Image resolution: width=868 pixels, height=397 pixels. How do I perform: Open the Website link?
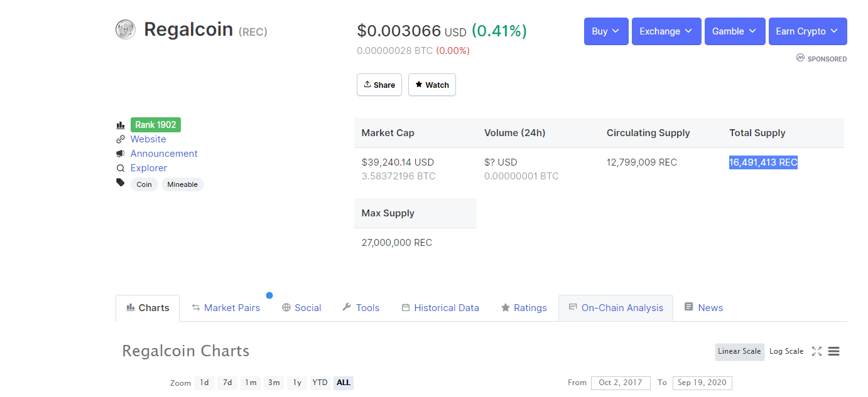tap(148, 139)
